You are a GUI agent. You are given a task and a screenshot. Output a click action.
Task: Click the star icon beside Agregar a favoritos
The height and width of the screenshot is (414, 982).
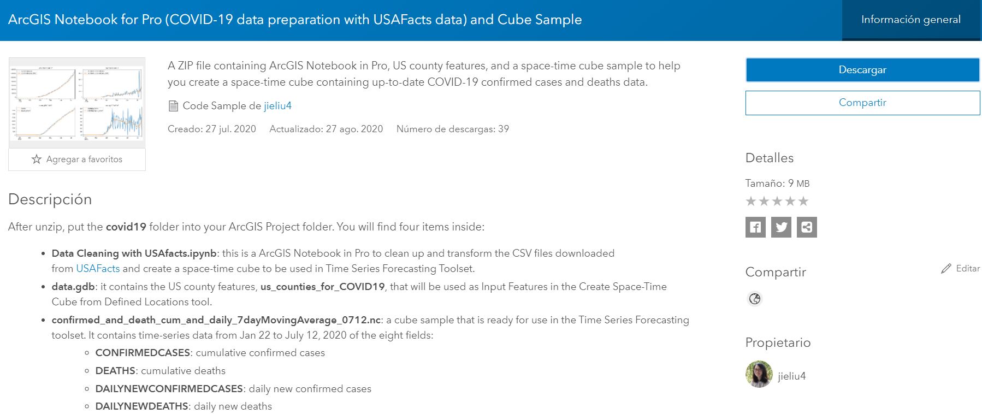coord(37,158)
